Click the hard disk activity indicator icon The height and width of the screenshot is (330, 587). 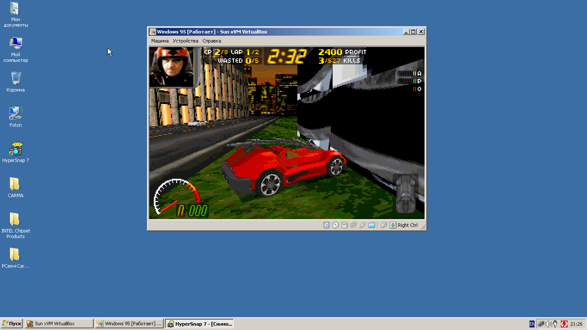pyautogui.click(x=327, y=225)
